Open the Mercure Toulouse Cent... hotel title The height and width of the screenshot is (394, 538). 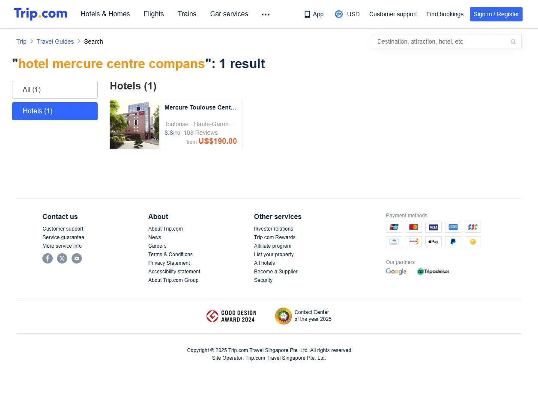pyautogui.click(x=200, y=107)
